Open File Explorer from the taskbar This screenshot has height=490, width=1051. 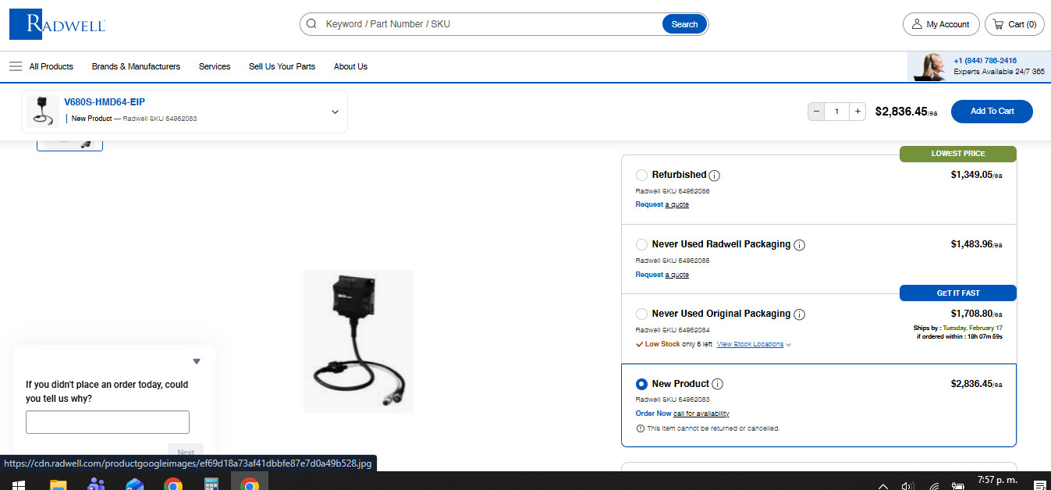coord(58,485)
